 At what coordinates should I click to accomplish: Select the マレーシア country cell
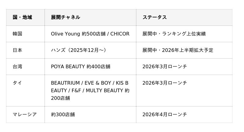(25, 114)
